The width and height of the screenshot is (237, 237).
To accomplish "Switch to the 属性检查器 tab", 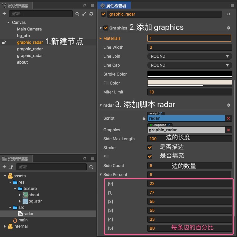I will (x=114, y=6).
